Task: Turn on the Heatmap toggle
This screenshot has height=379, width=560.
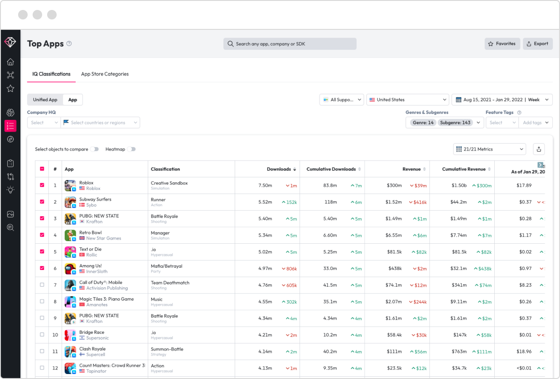Action: (131, 149)
